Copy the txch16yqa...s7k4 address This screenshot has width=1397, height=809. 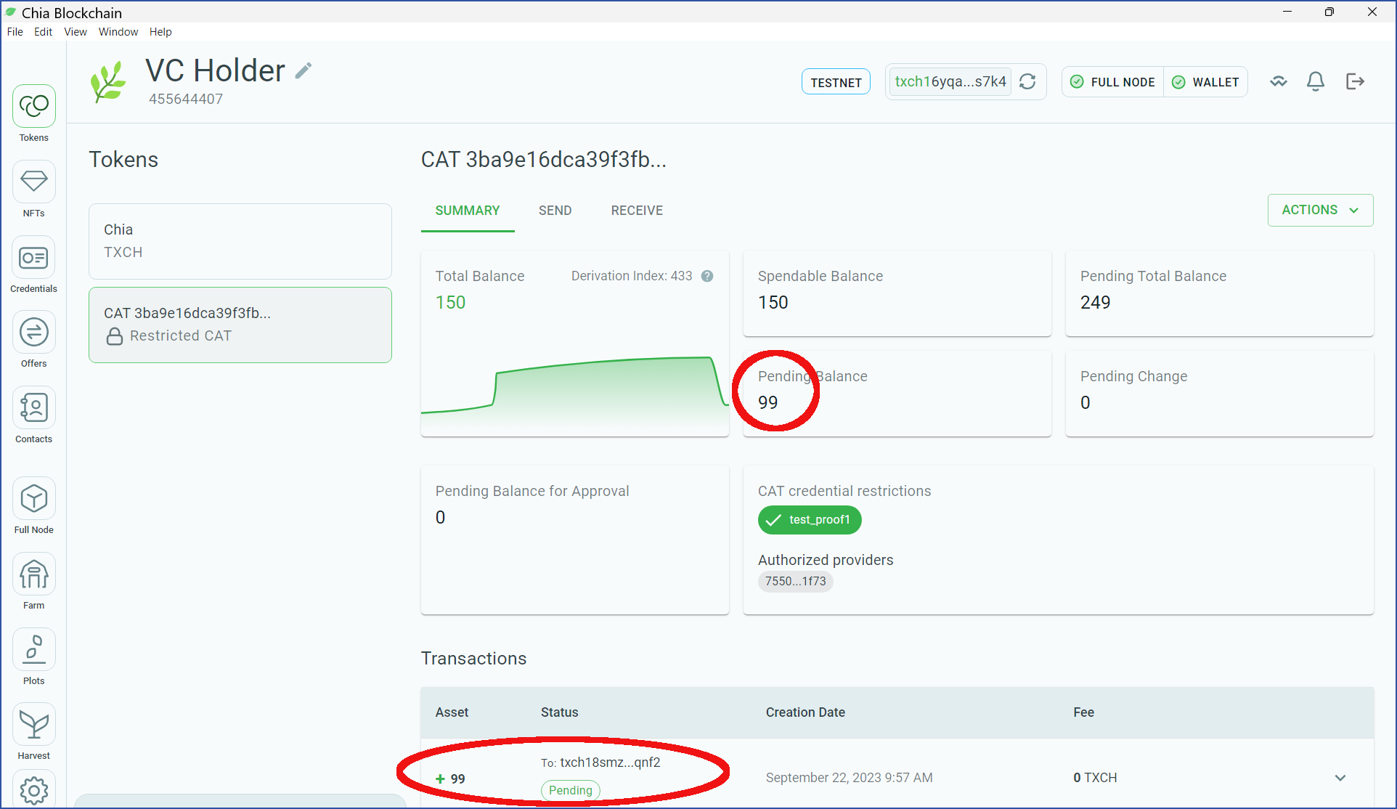point(950,81)
